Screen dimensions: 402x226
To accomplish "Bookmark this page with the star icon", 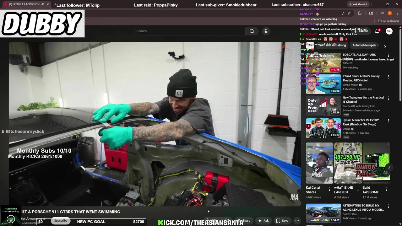I will point(349,13).
